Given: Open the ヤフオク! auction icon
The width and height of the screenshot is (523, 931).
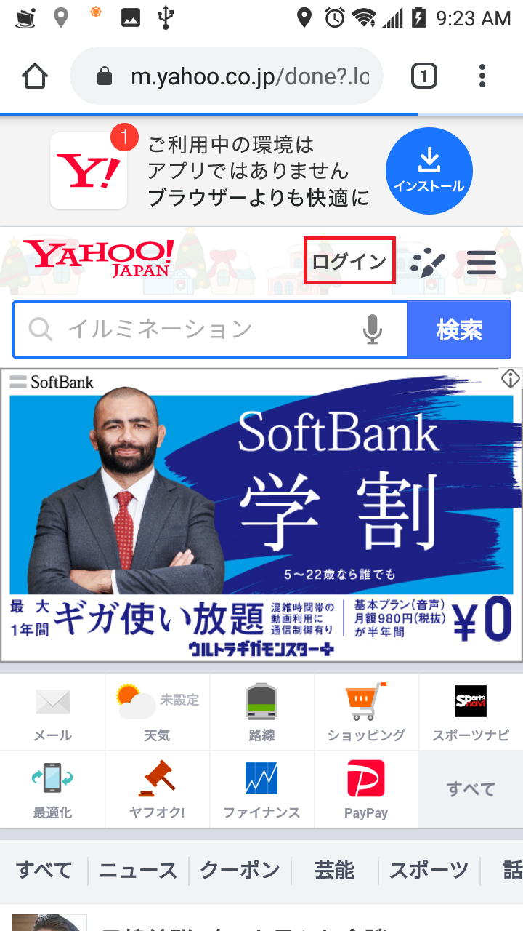Looking at the screenshot, I should click(x=157, y=790).
